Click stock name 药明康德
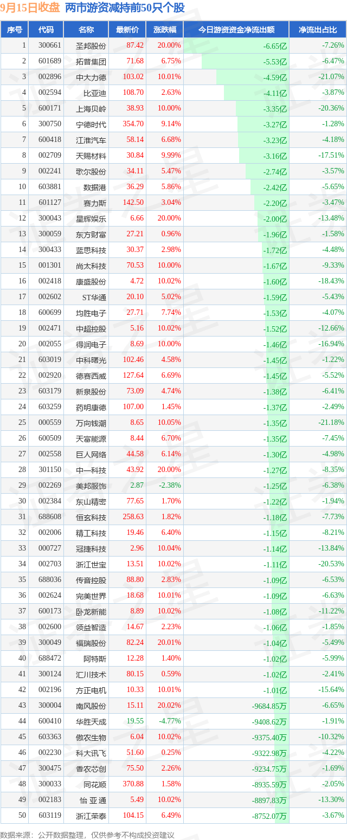This screenshot has height=840, width=347. (x=91, y=407)
